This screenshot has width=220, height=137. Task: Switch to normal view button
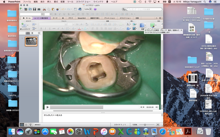click(22, 125)
